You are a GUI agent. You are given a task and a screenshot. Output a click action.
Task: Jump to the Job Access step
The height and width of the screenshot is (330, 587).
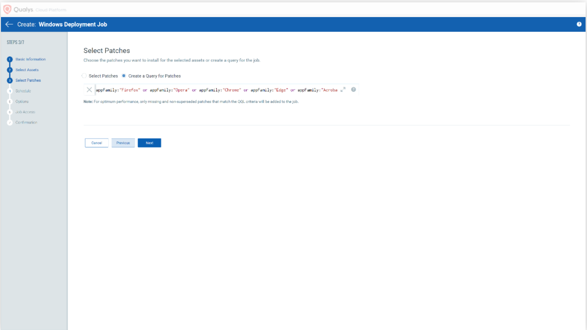click(25, 112)
